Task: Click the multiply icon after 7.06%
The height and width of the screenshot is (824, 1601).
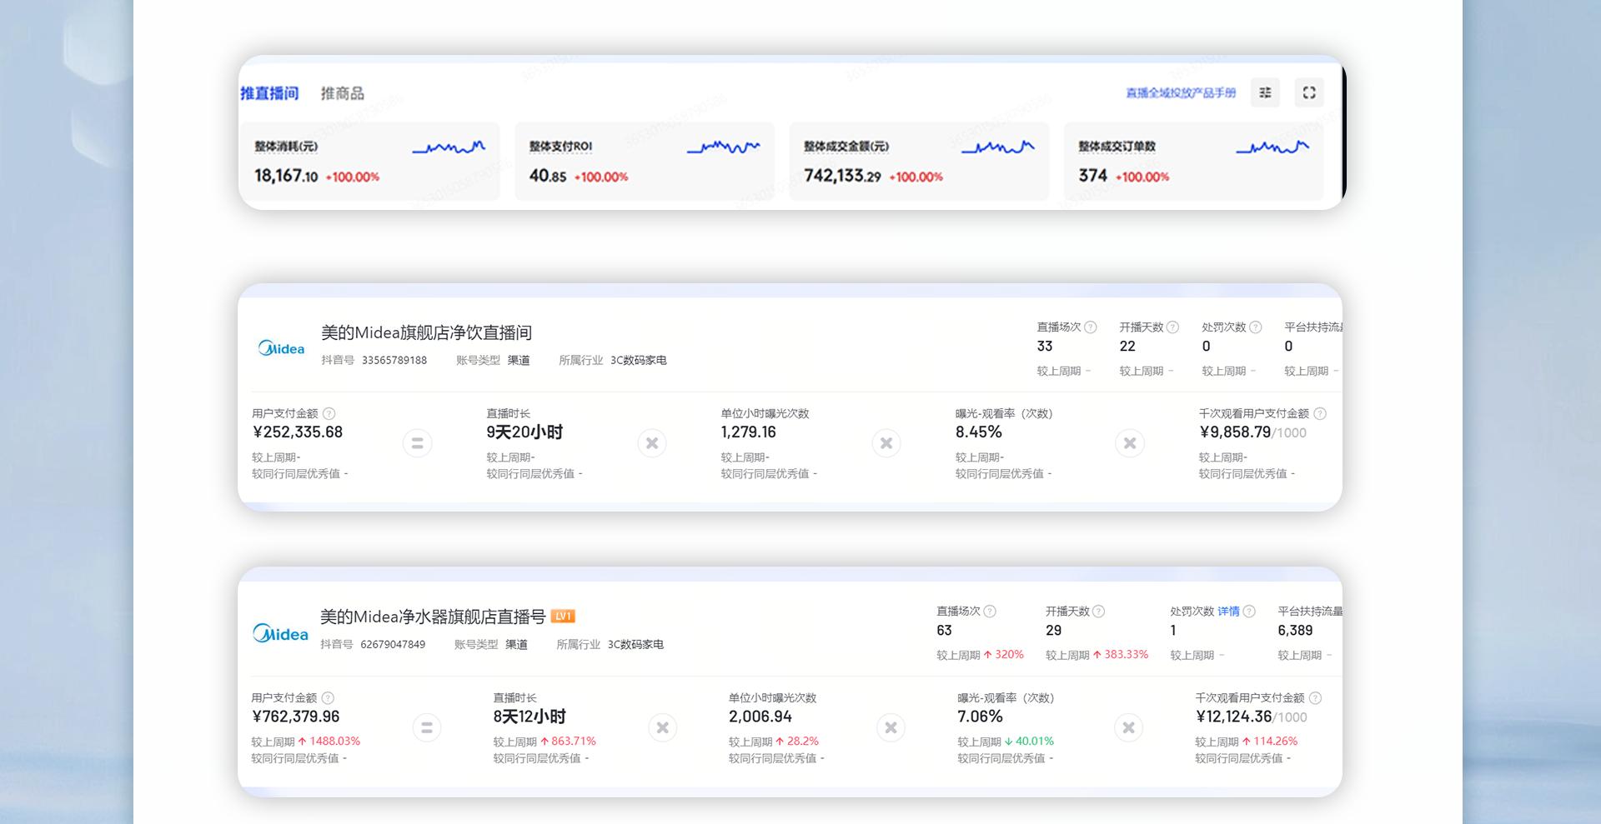Action: pos(1128,728)
